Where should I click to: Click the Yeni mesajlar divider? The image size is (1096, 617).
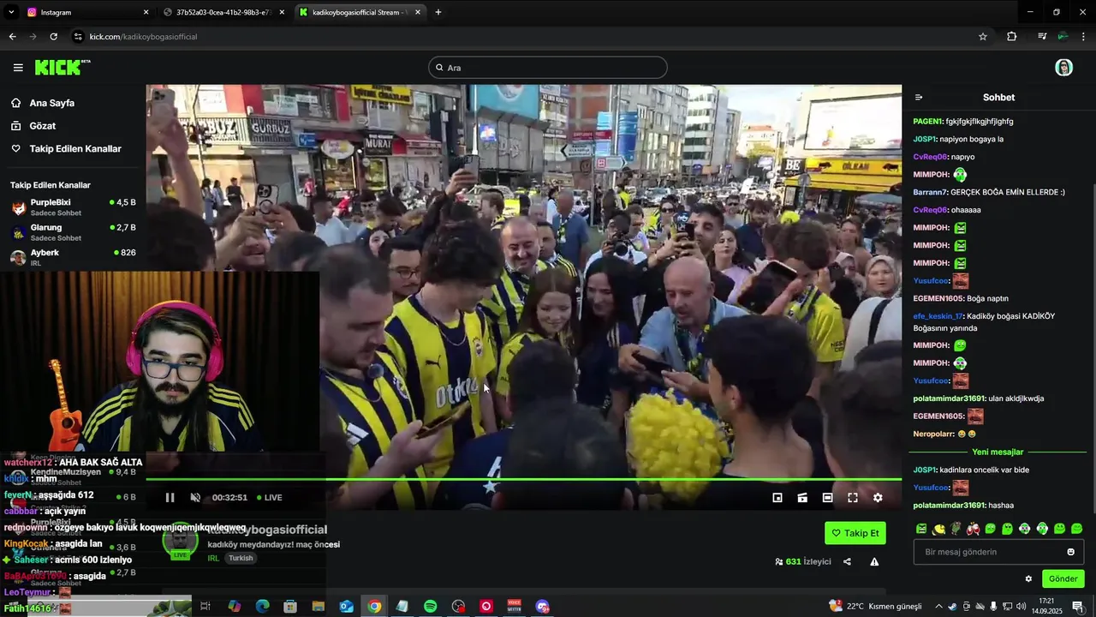[998, 452]
